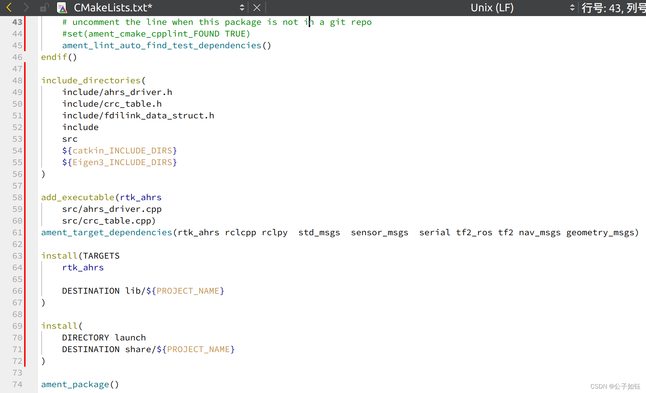
Task: Toggle the file lock icon
Action: click(x=44, y=7)
